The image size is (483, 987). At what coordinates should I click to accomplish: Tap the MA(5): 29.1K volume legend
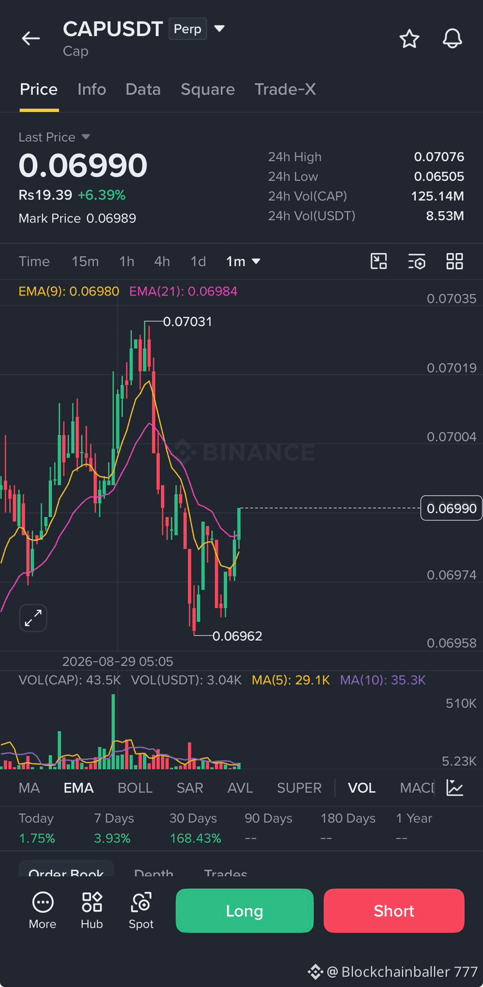tap(290, 680)
